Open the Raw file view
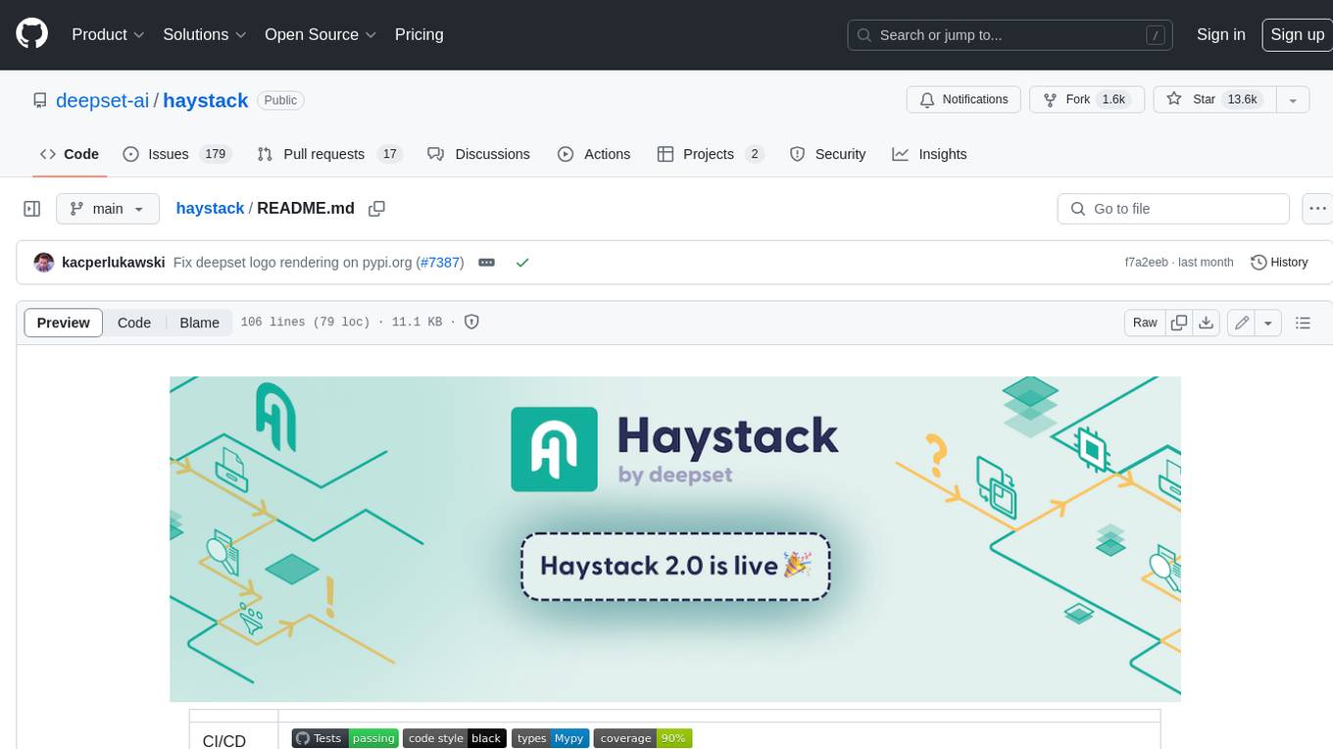 (x=1145, y=323)
